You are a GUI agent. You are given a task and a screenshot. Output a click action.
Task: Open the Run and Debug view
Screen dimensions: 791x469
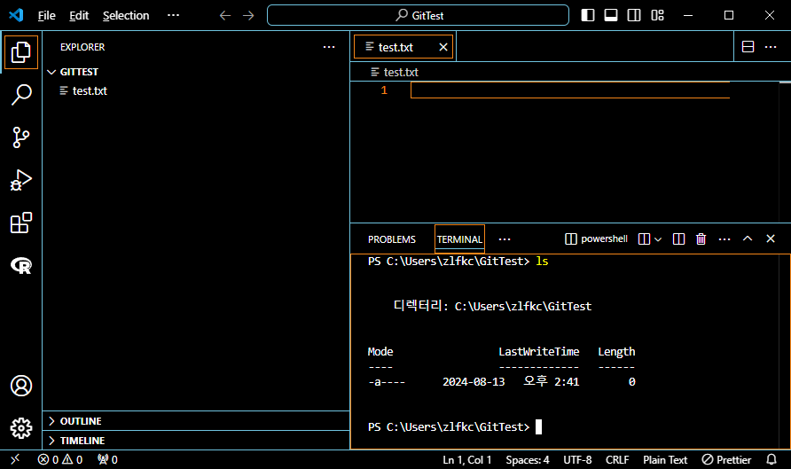[20, 180]
